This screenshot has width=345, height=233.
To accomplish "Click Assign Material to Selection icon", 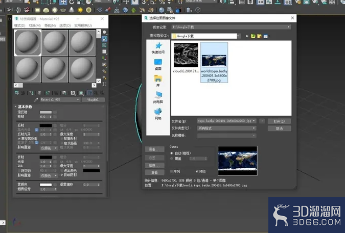I will pyautogui.click(x=32, y=93).
